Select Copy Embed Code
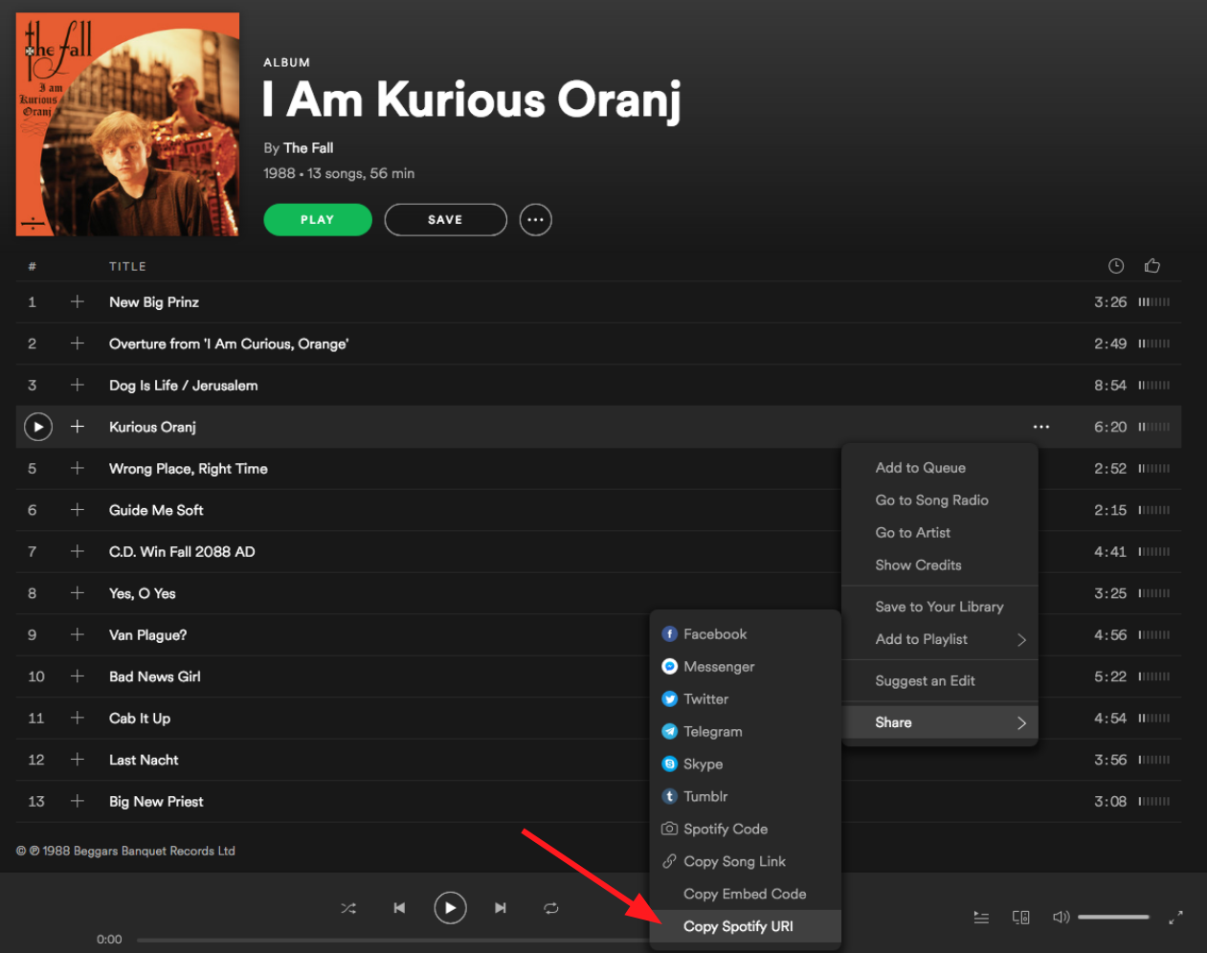Viewport: 1207px width, 953px height. [x=745, y=895]
